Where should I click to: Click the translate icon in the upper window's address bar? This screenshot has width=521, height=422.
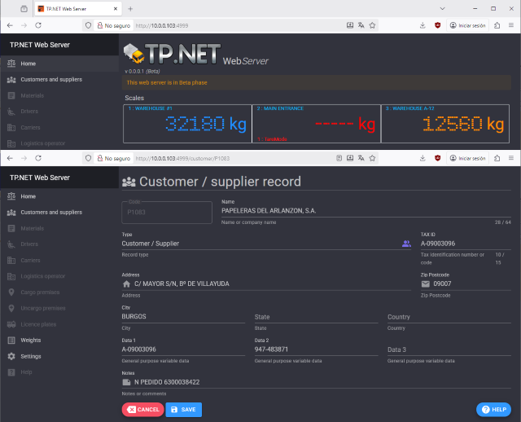click(x=361, y=25)
